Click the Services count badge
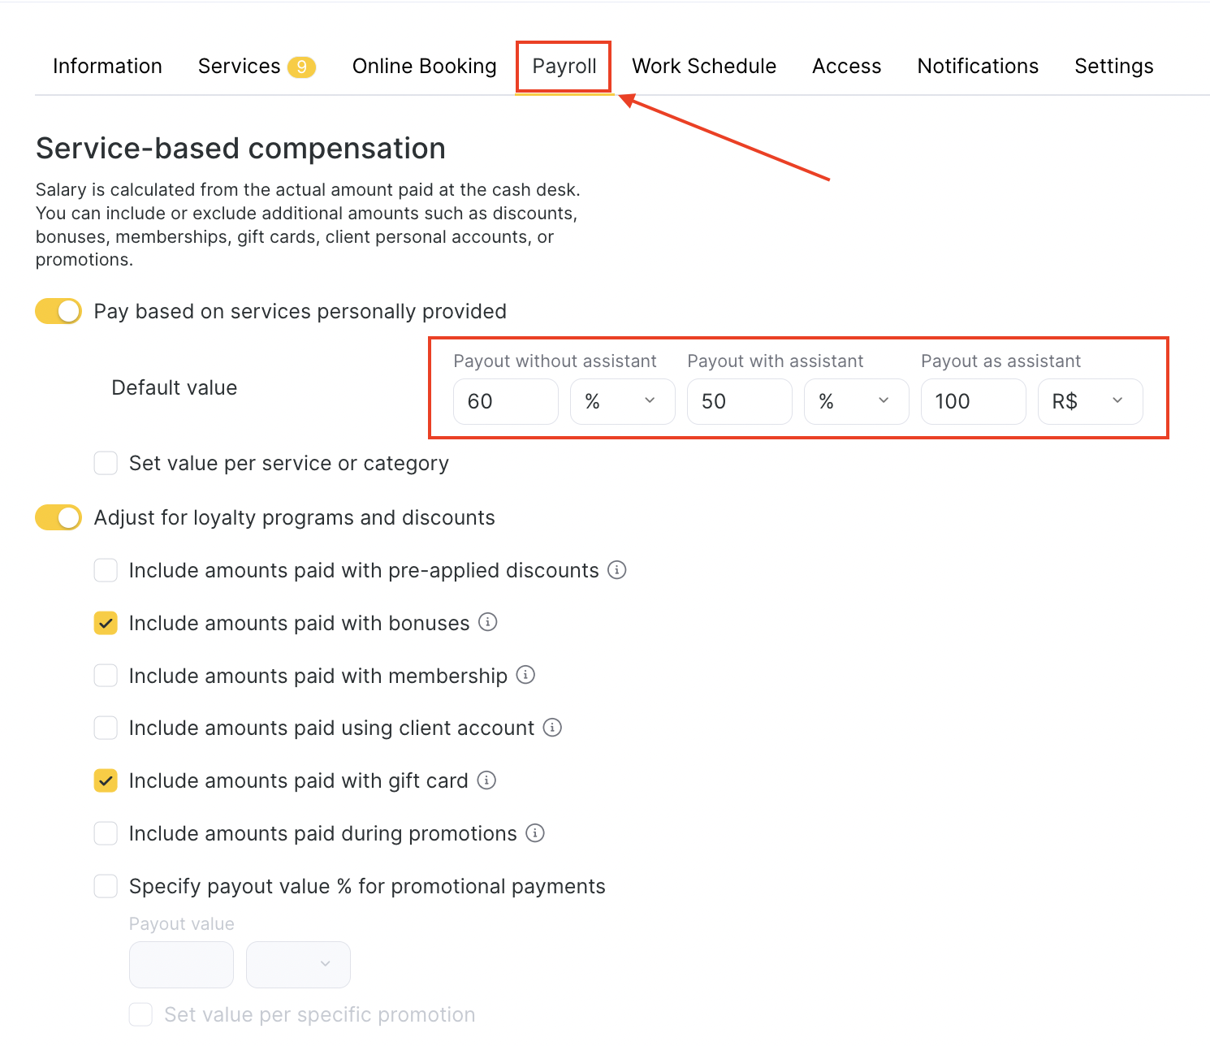 (301, 67)
